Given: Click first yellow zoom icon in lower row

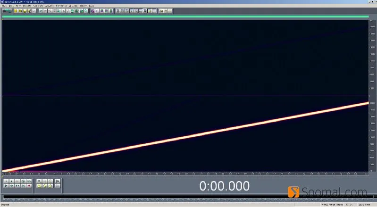Looking at the screenshot, I should (39, 186).
